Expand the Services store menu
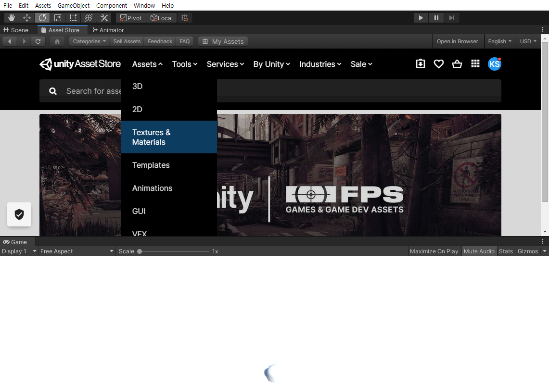 click(225, 64)
